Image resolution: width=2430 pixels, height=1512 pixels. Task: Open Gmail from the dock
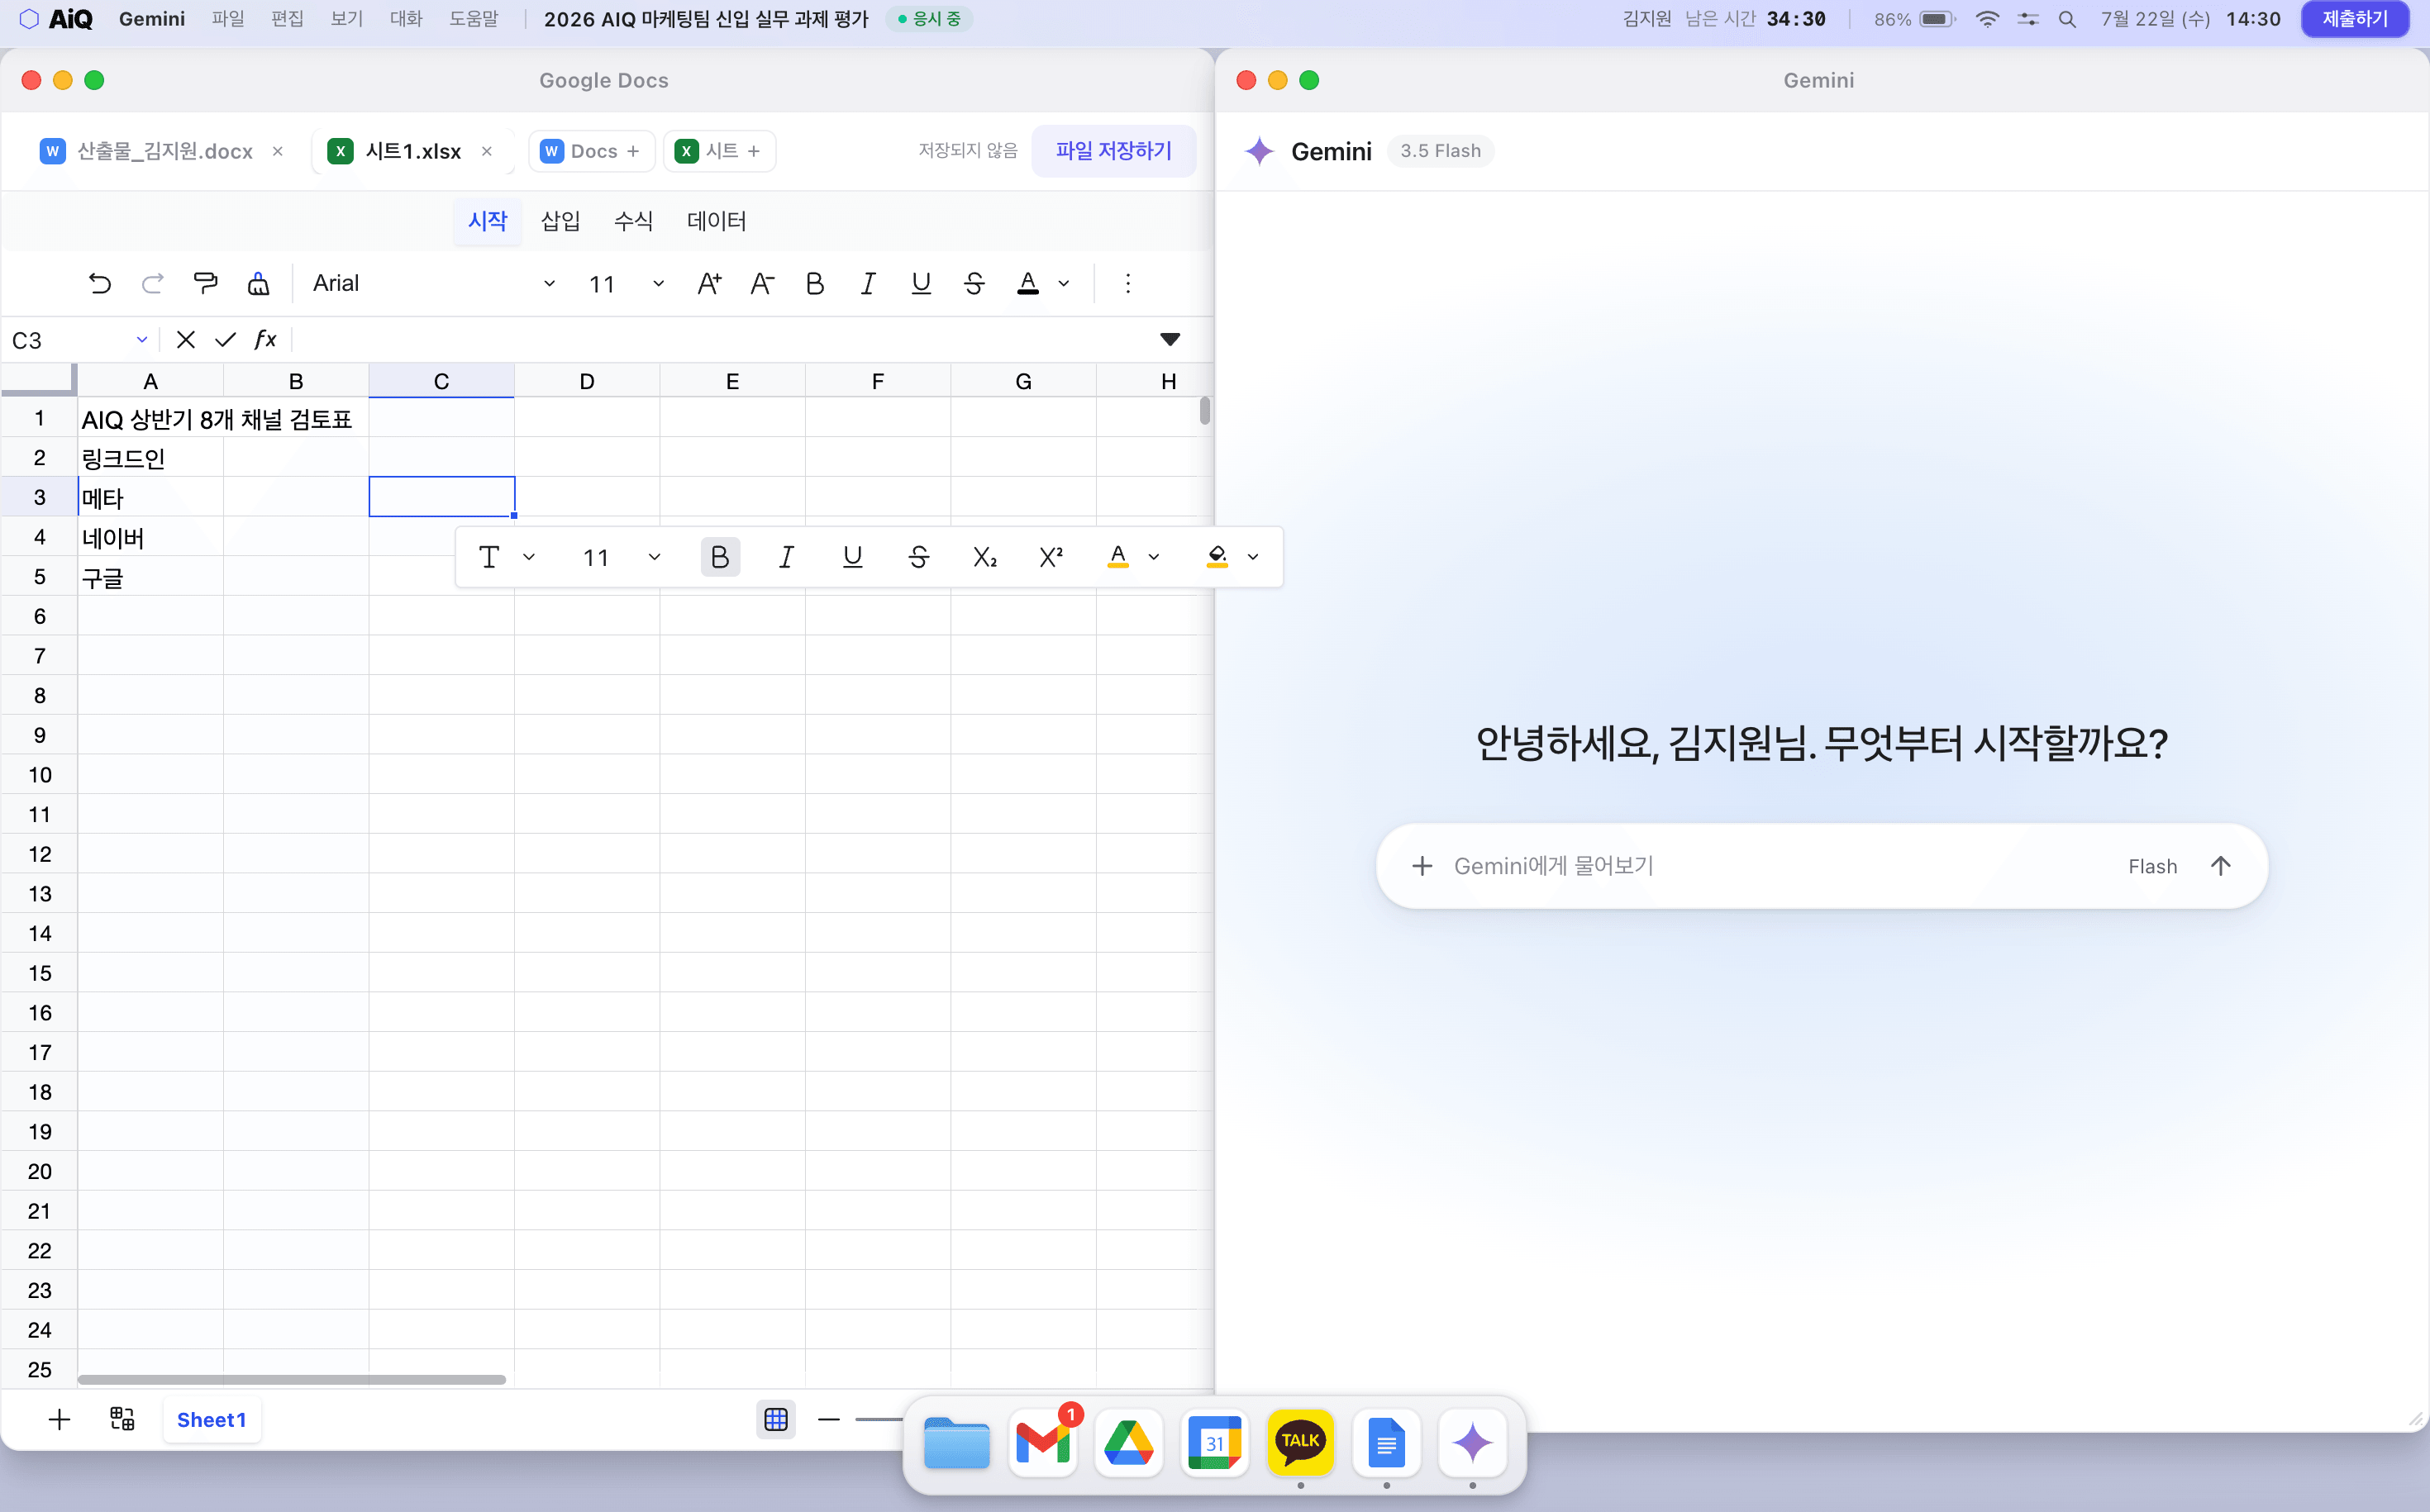coord(1042,1444)
